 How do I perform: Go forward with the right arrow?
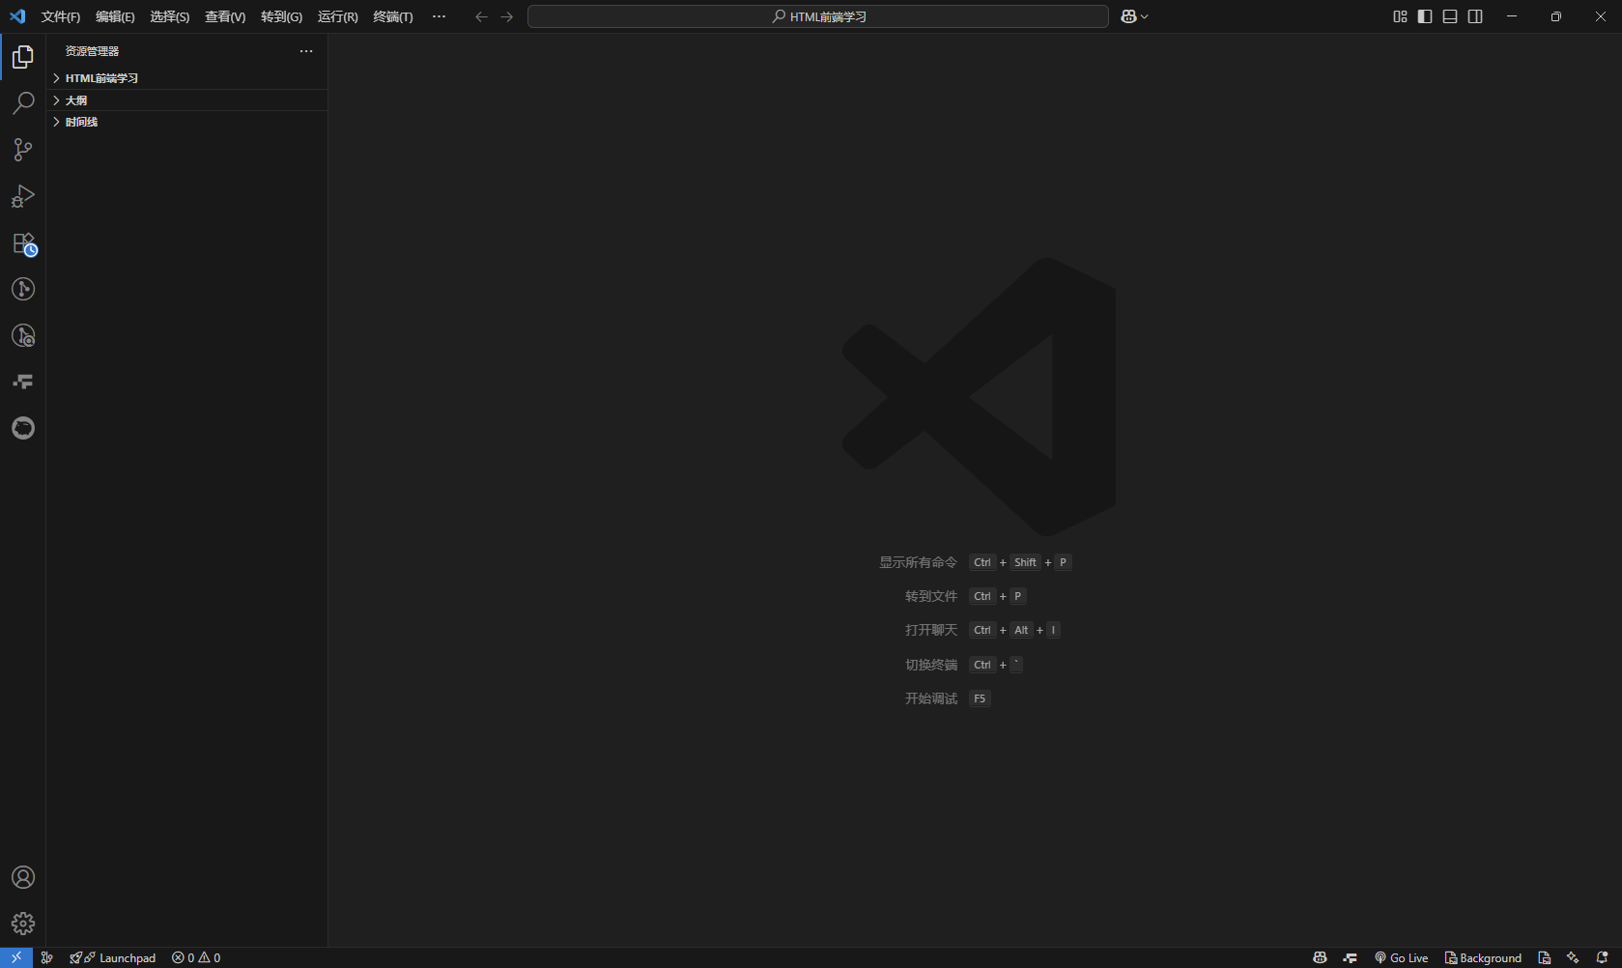[506, 16]
